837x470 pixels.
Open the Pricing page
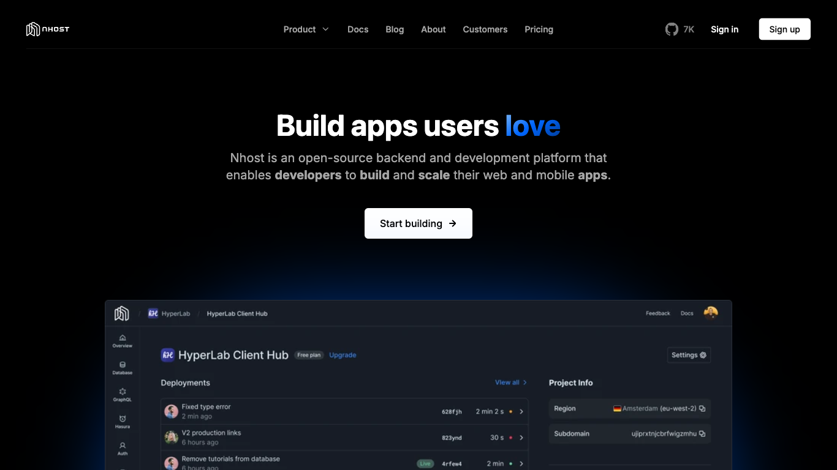(539, 29)
